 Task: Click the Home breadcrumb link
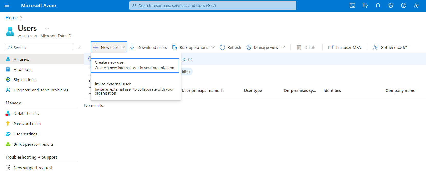click(12, 18)
